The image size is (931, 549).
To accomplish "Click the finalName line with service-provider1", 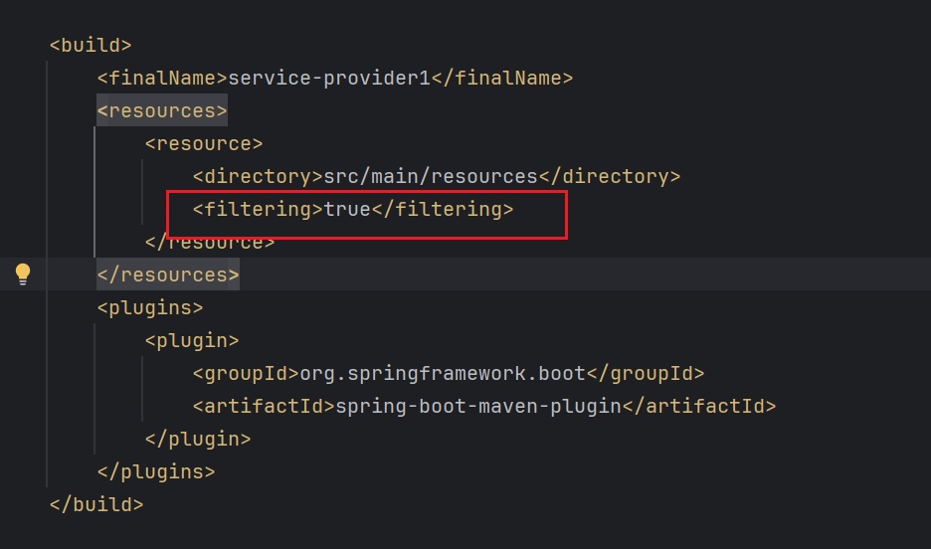I will click(x=335, y=78).
